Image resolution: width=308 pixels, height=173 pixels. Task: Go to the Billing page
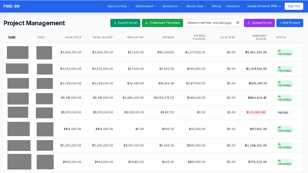(216, 6)
